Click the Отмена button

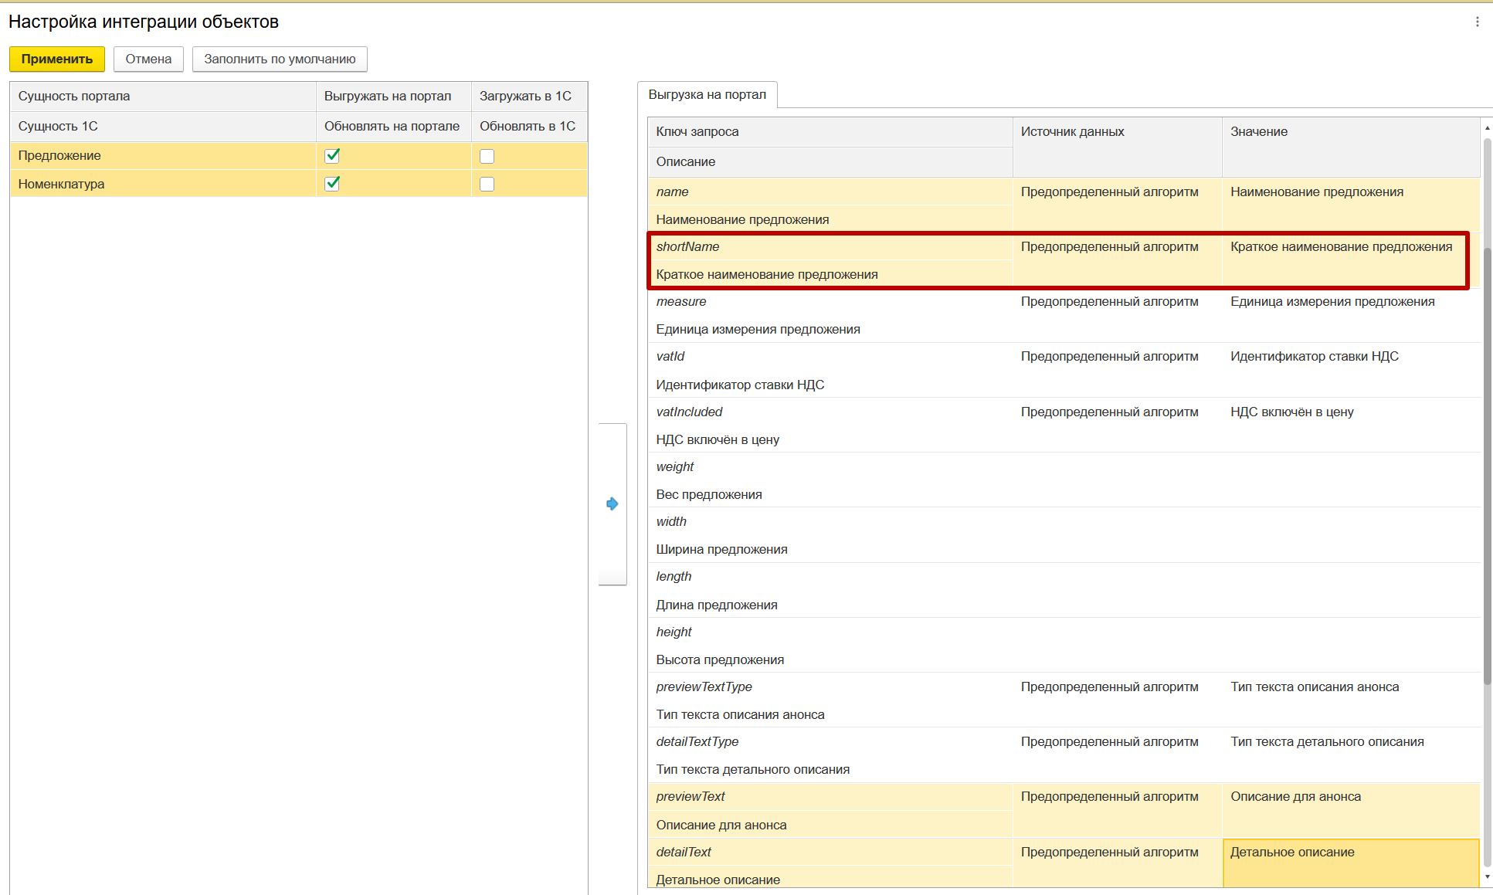(148, 59)
